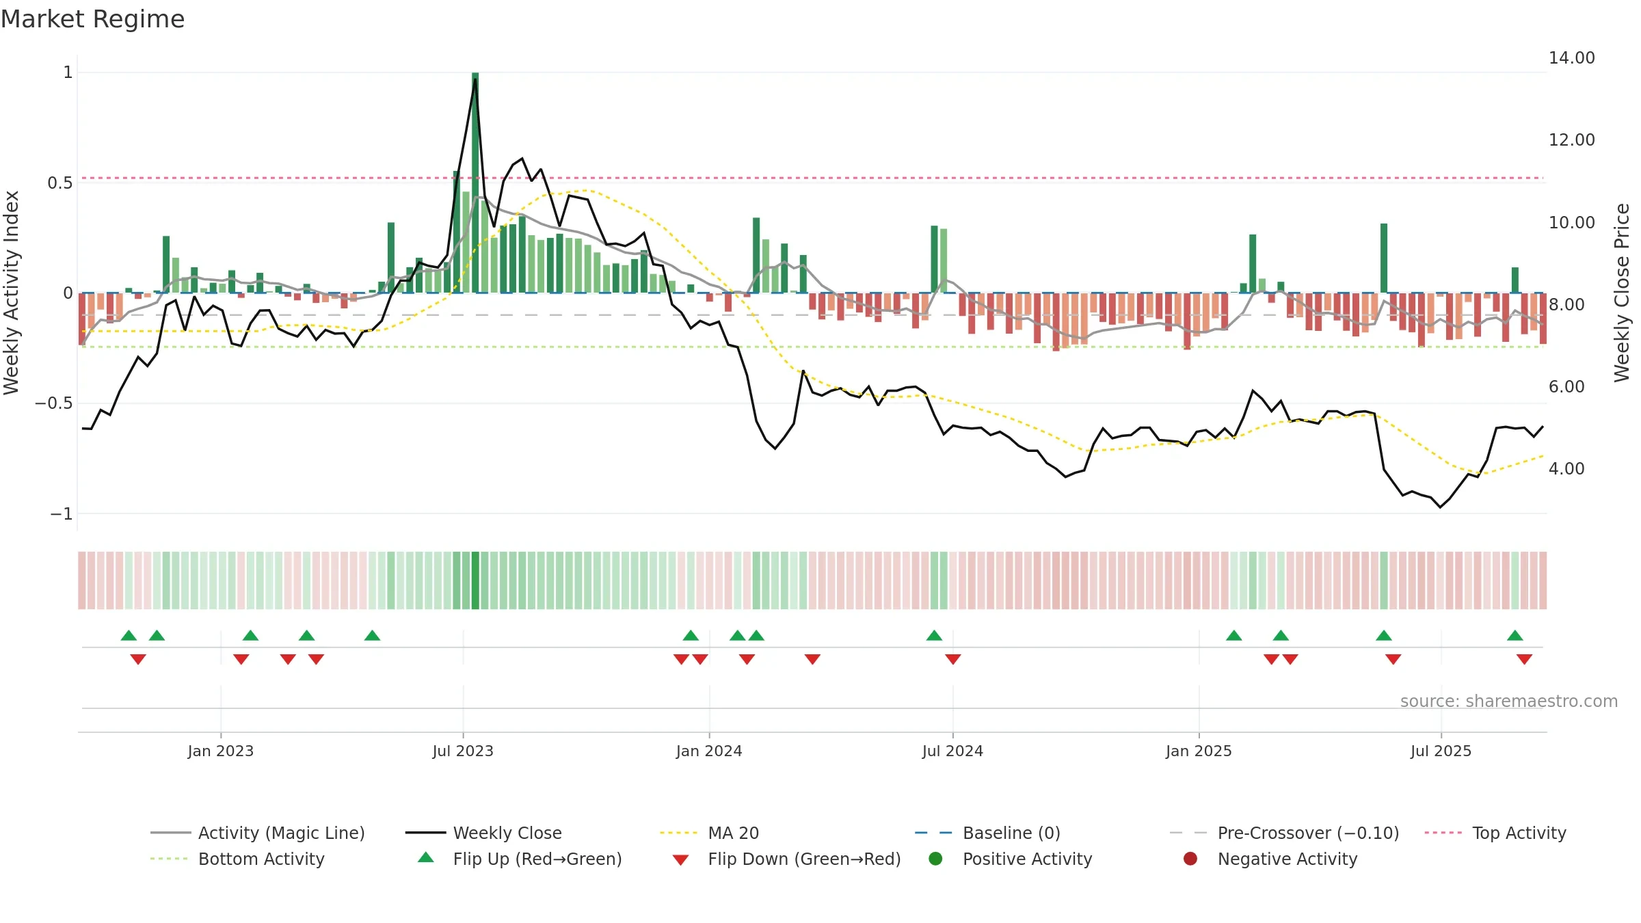
Task: Click the 14.00 price axis label
Action: 1572,58
